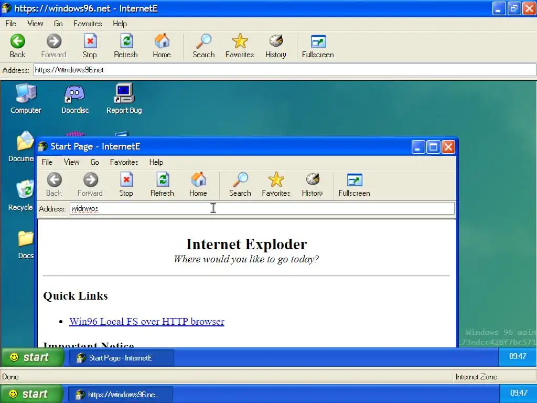Focus the outer address field with https://windows96.net
The width and height of the screenshot is (537, 403).
click(285, 70)
